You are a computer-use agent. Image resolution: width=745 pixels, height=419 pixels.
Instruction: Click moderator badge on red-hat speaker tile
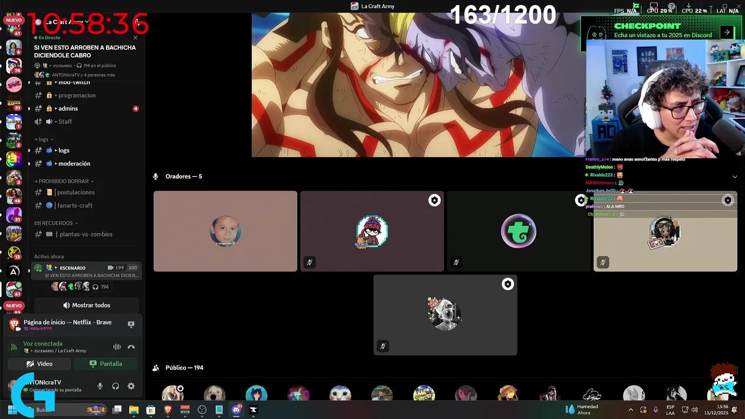pos(434,200)
